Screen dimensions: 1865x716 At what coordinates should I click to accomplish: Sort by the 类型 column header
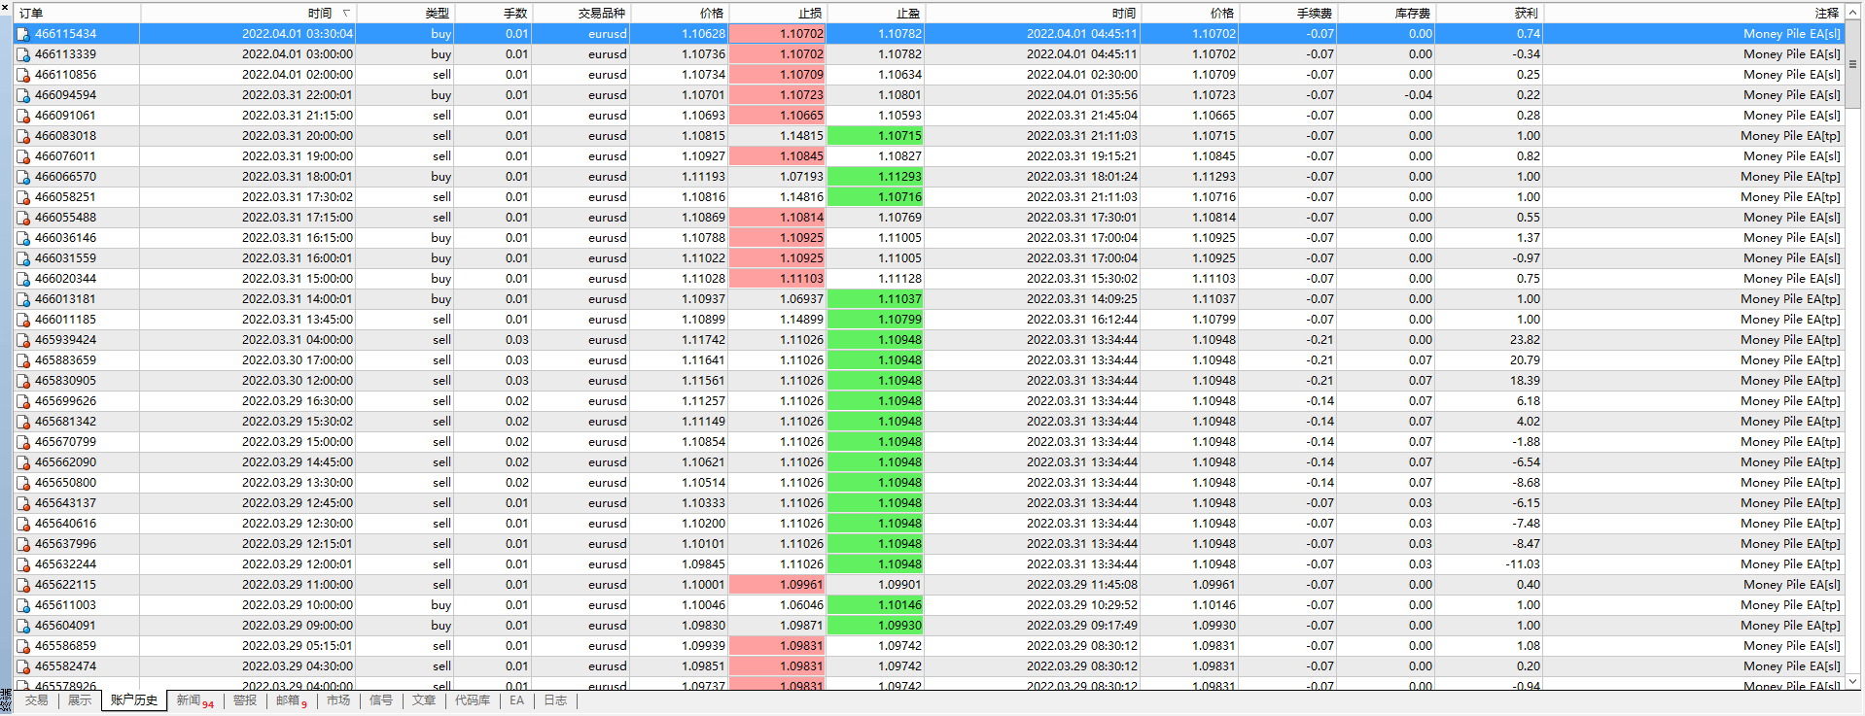coord(405,14)
